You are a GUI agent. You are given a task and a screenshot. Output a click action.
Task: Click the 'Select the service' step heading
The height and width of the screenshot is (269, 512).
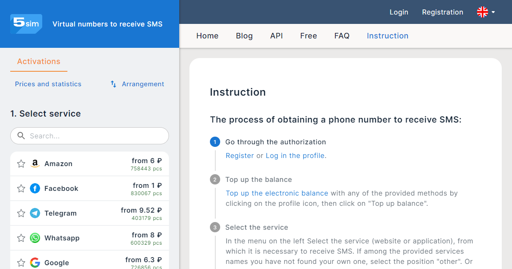tap(257, 228)
